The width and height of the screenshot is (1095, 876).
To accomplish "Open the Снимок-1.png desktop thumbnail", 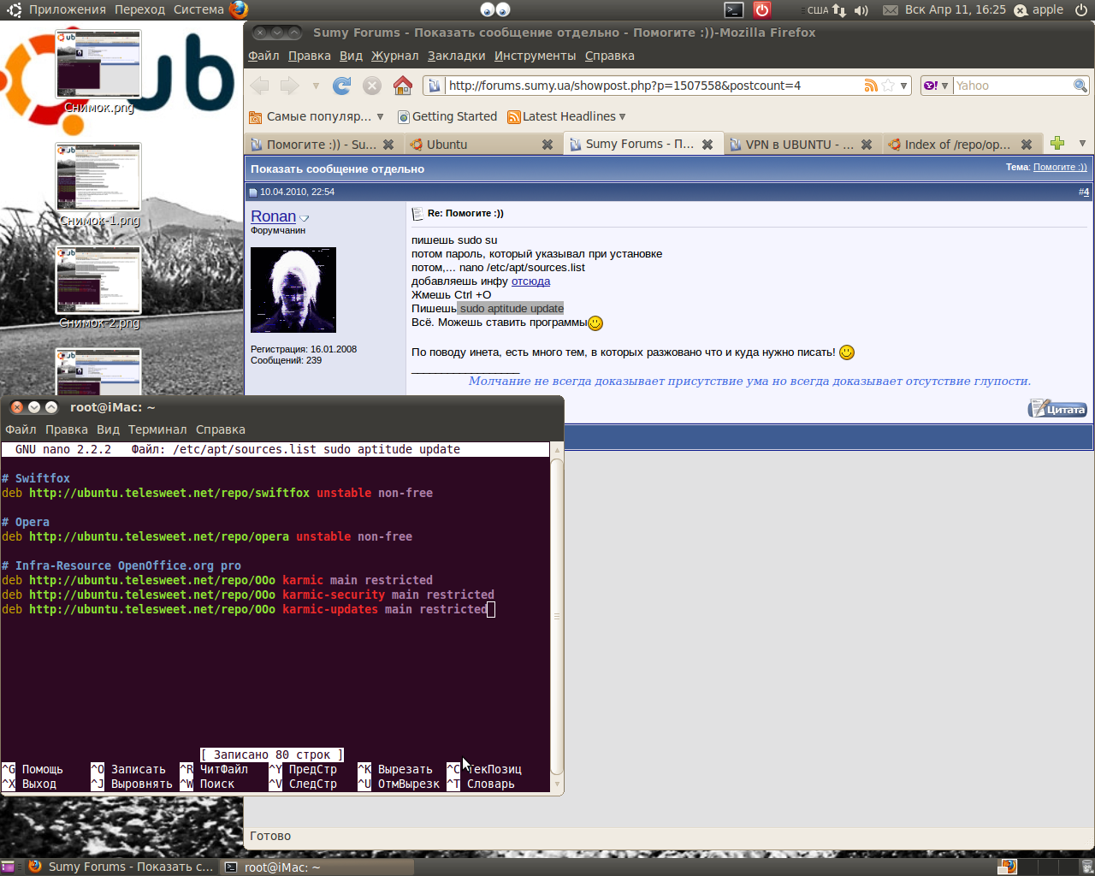I will pyautogui.click(x=98, y=177).
